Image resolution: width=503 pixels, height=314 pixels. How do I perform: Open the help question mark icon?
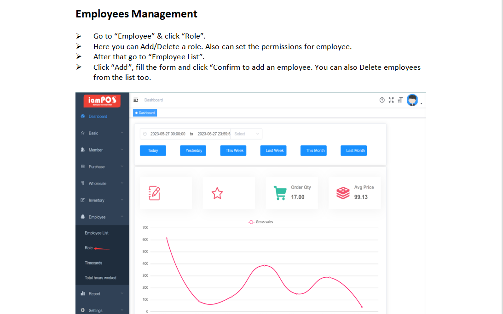click(x=382, y=100)
